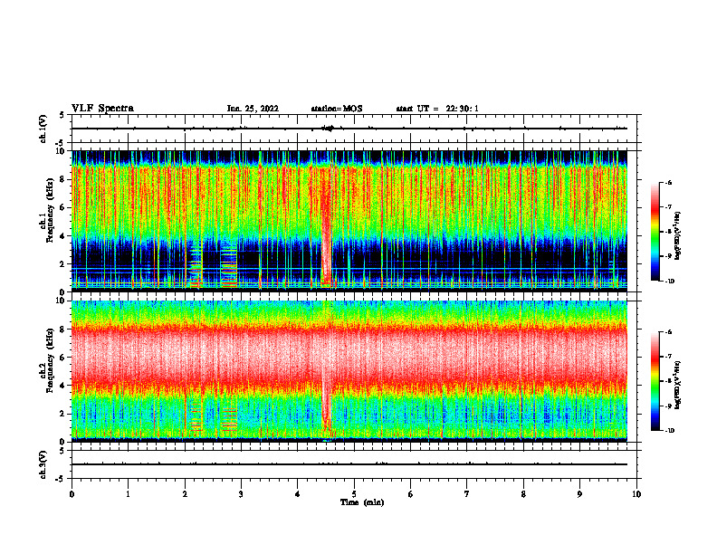Click the ch.1 "Frequency (kHz)" axis label
Viewport: 717px width, 554px height.
pyautogui.click(x=48, y=210)
